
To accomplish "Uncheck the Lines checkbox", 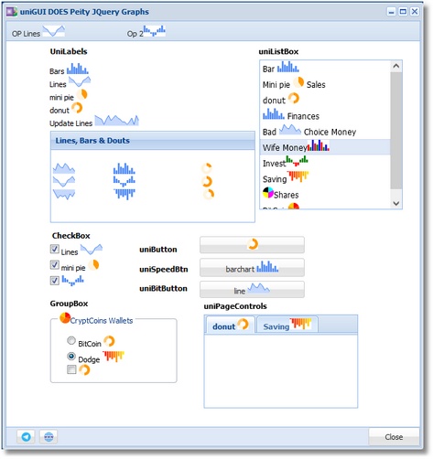I will click(55, 249).
